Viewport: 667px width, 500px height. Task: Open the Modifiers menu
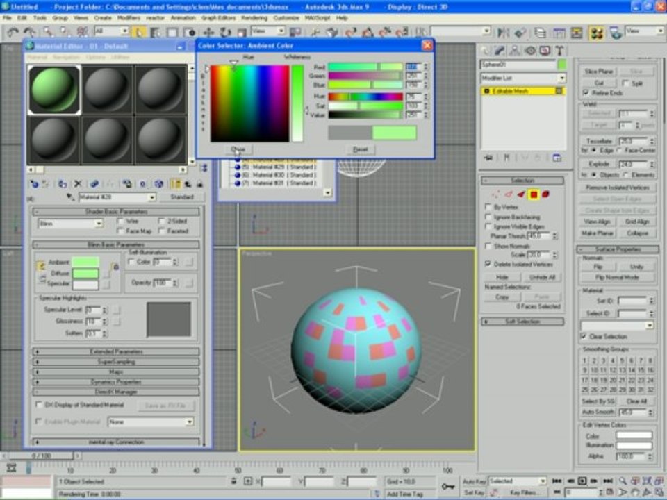(x=128, y=17)
